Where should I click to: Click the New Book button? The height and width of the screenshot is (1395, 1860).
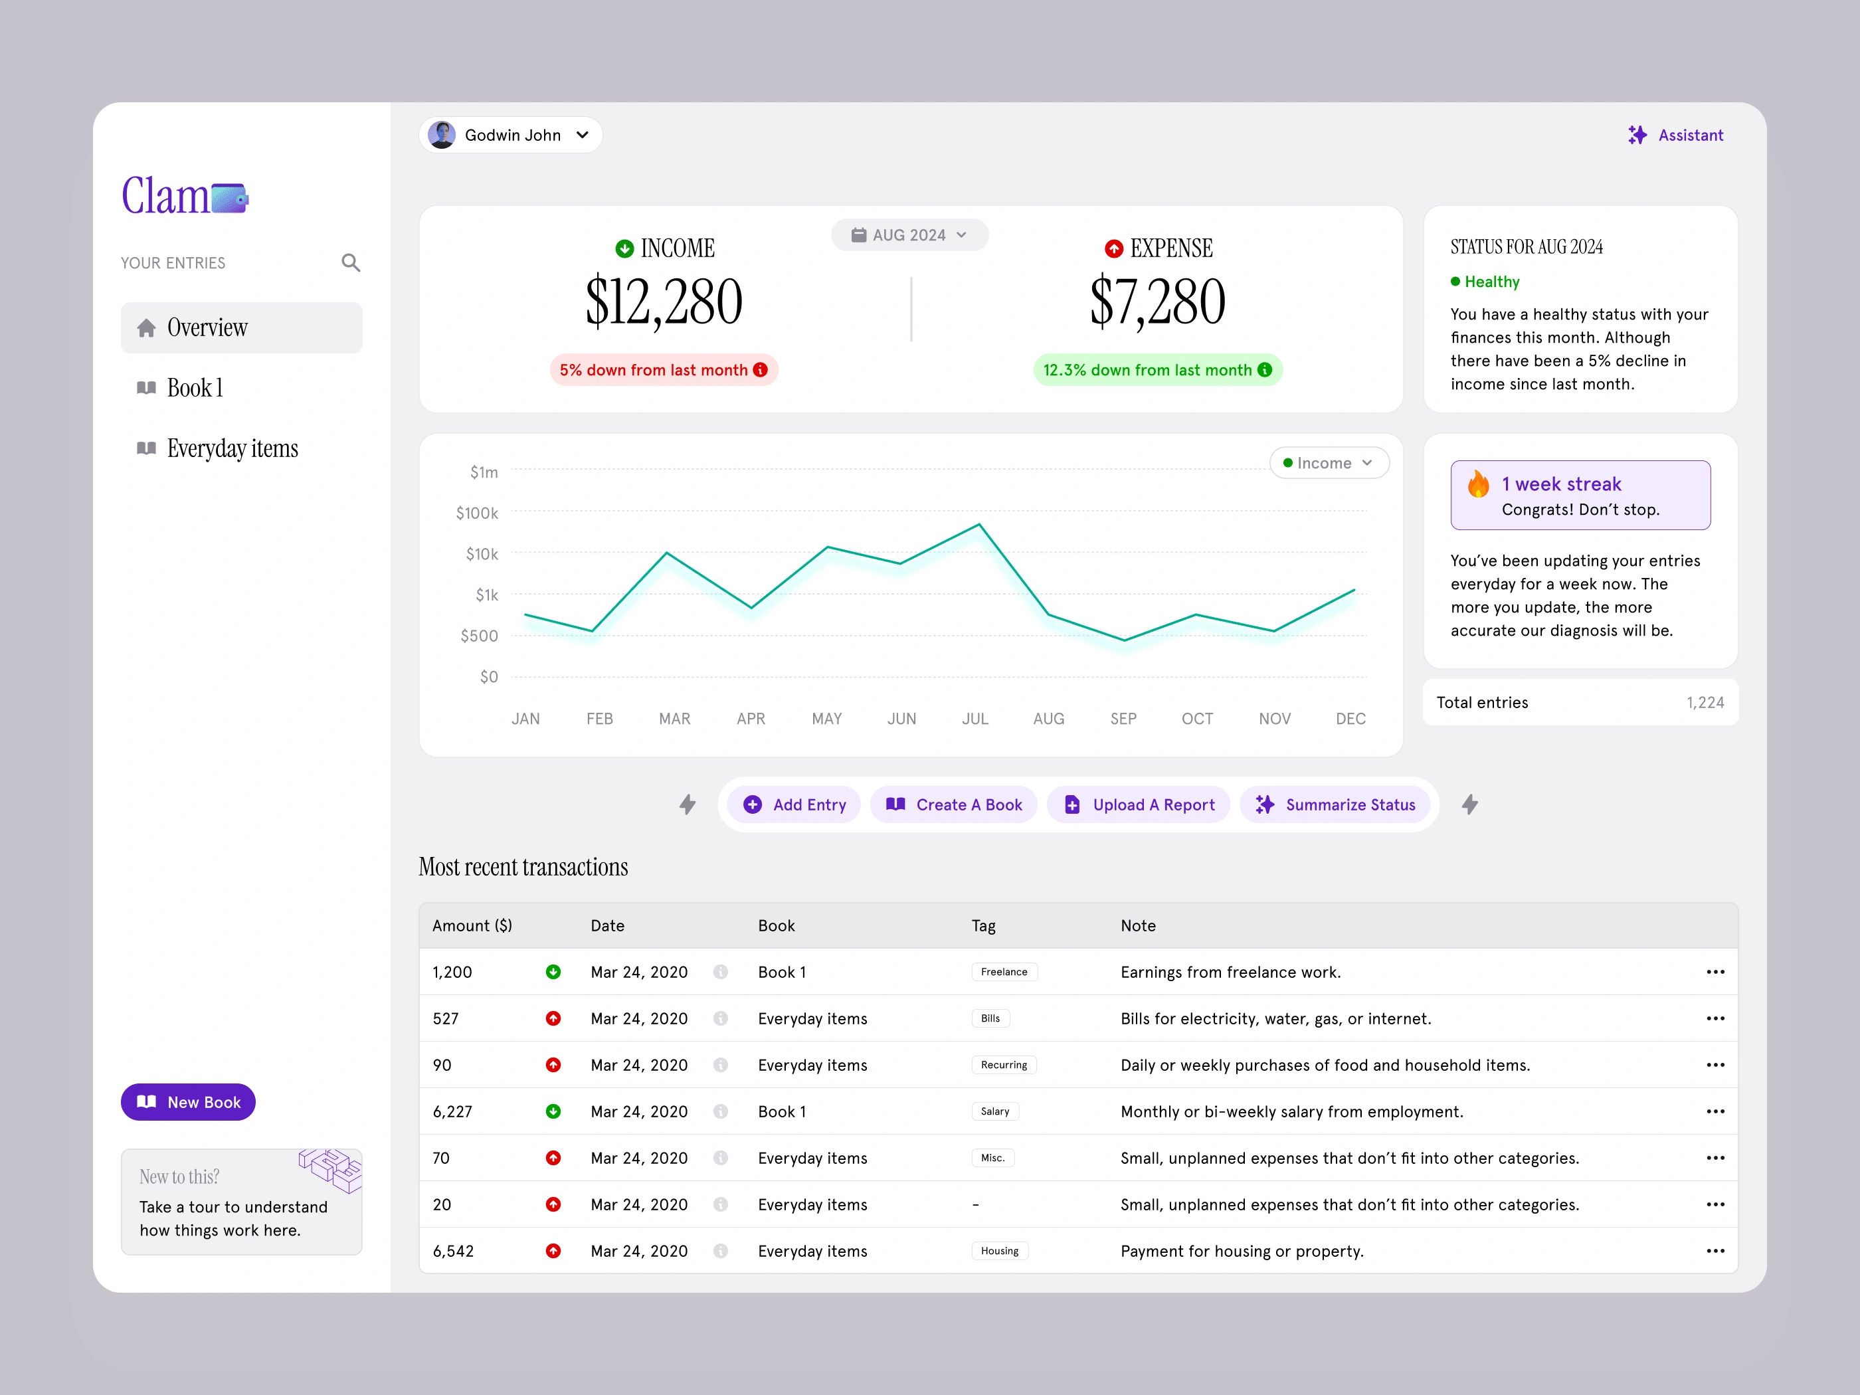[187, 1102]
